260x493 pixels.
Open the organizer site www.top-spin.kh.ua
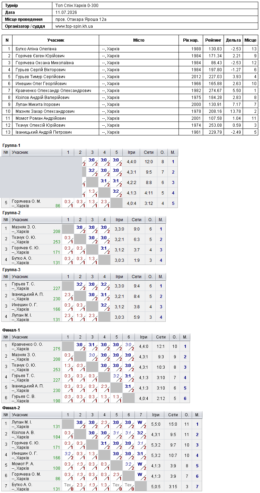(x=74, y=26)
